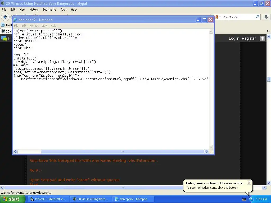Viewport: 271px width, 203px height.
Task: Click browser page scrollbar up arrow
Action: click(x=269, y=36)
